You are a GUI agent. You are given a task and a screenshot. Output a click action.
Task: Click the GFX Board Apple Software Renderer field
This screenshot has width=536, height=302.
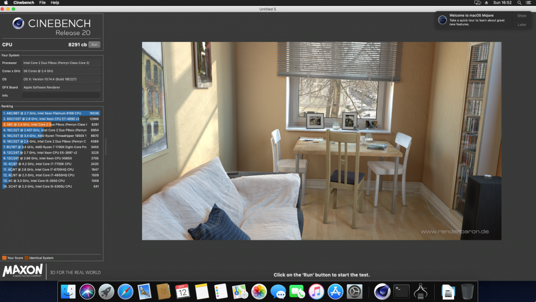click(61, 87)
